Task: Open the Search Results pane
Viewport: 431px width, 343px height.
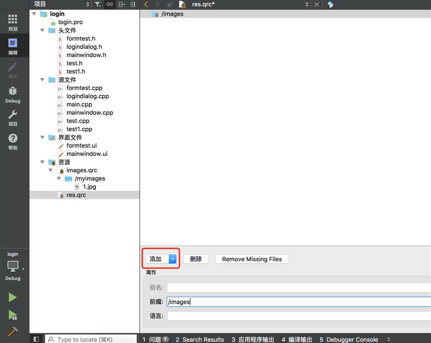Action: pyautogui.click(x=200, y=339)
